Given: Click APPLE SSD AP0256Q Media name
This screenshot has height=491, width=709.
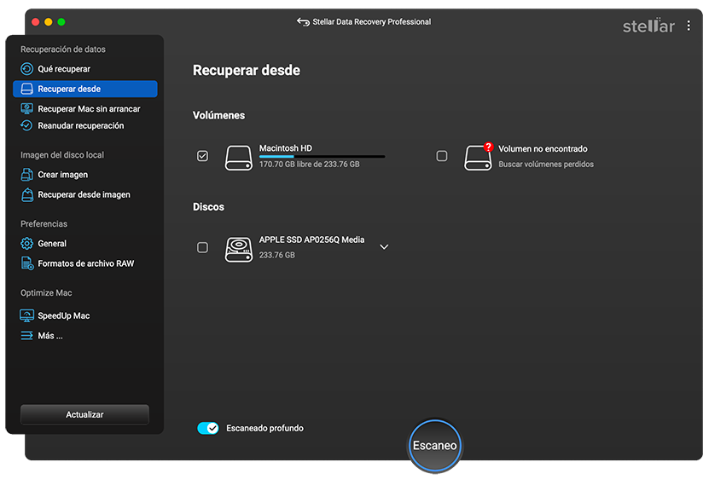Looking at the screenshot, I should point(311,240).
